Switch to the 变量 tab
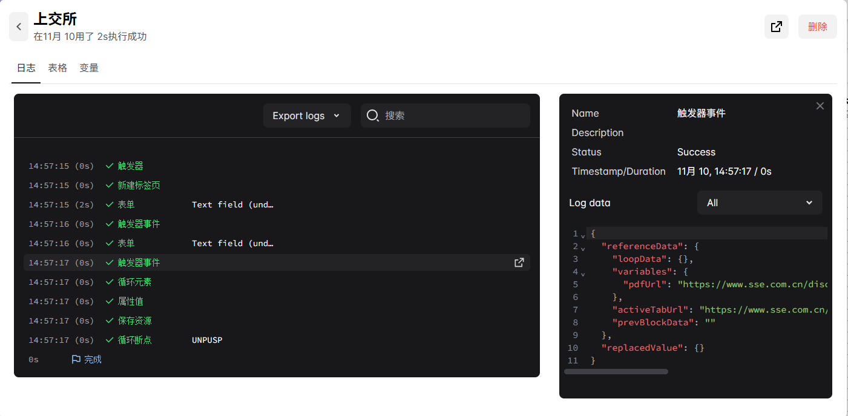 point(89,68)
